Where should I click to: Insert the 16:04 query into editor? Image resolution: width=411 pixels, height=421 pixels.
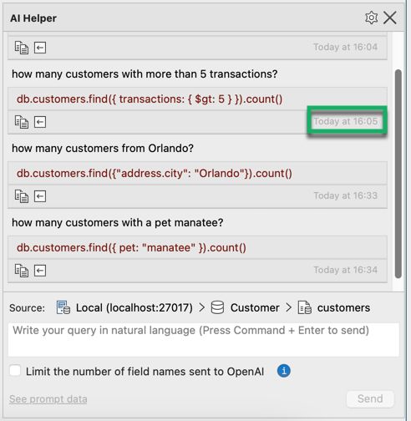[40, 48]
